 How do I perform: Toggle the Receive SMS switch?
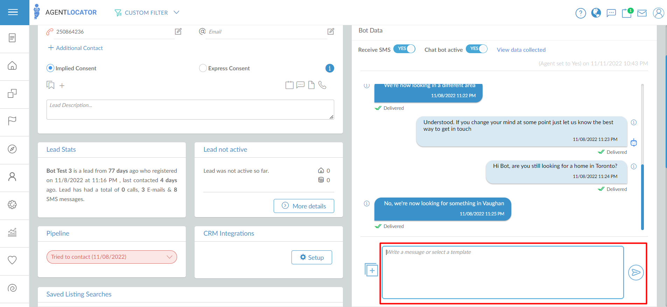[404, 49]
